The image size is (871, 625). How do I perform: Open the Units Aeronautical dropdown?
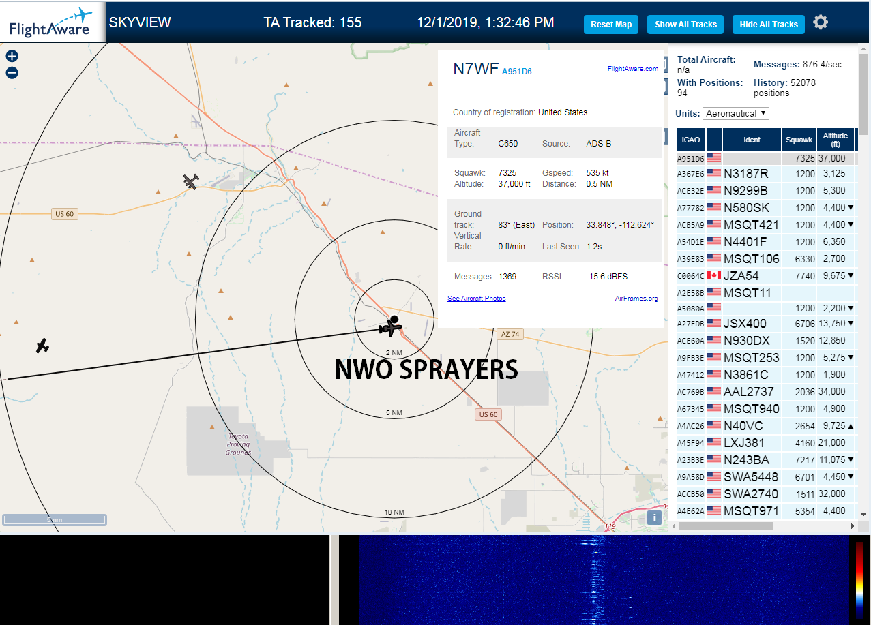click(x=736, y=113)
